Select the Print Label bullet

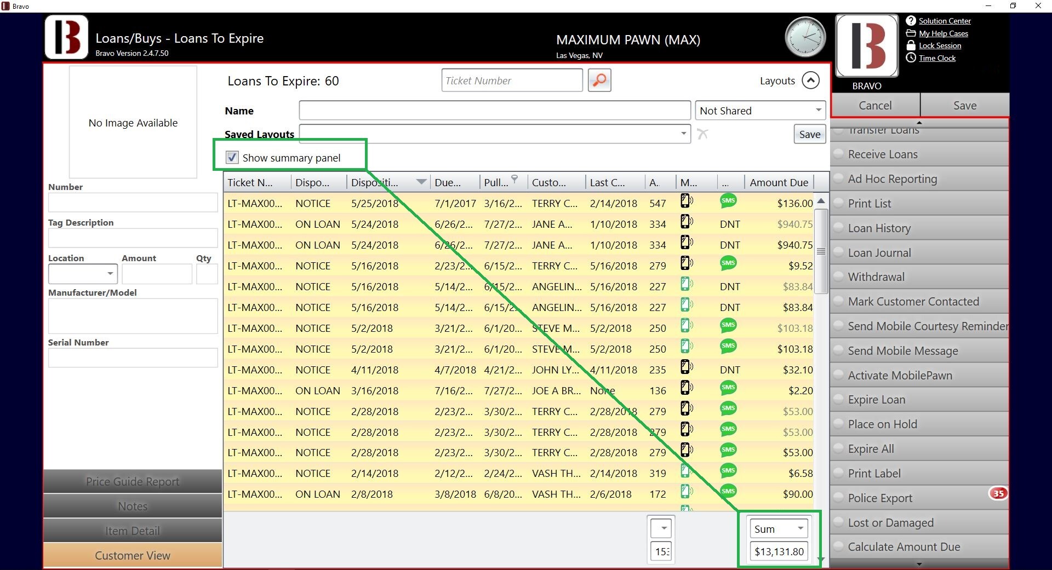click(x=838, y=473)
